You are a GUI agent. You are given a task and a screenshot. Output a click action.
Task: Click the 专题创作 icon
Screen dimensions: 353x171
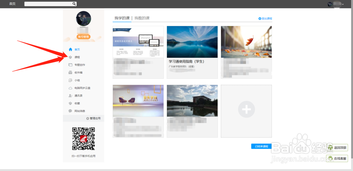pos(70,65)
